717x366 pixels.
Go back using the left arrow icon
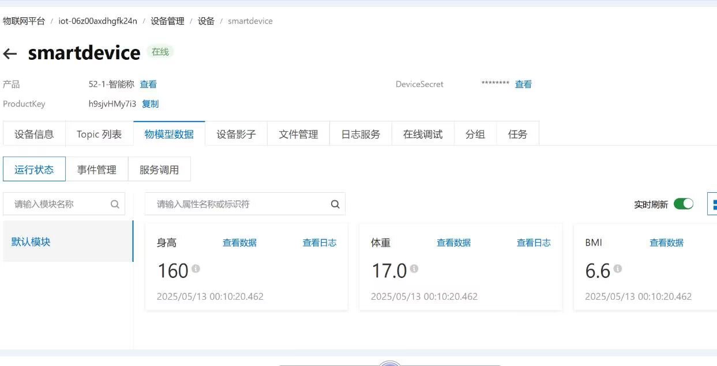[x=10, y=54]
